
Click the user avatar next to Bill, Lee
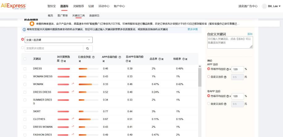click(264, 6)
